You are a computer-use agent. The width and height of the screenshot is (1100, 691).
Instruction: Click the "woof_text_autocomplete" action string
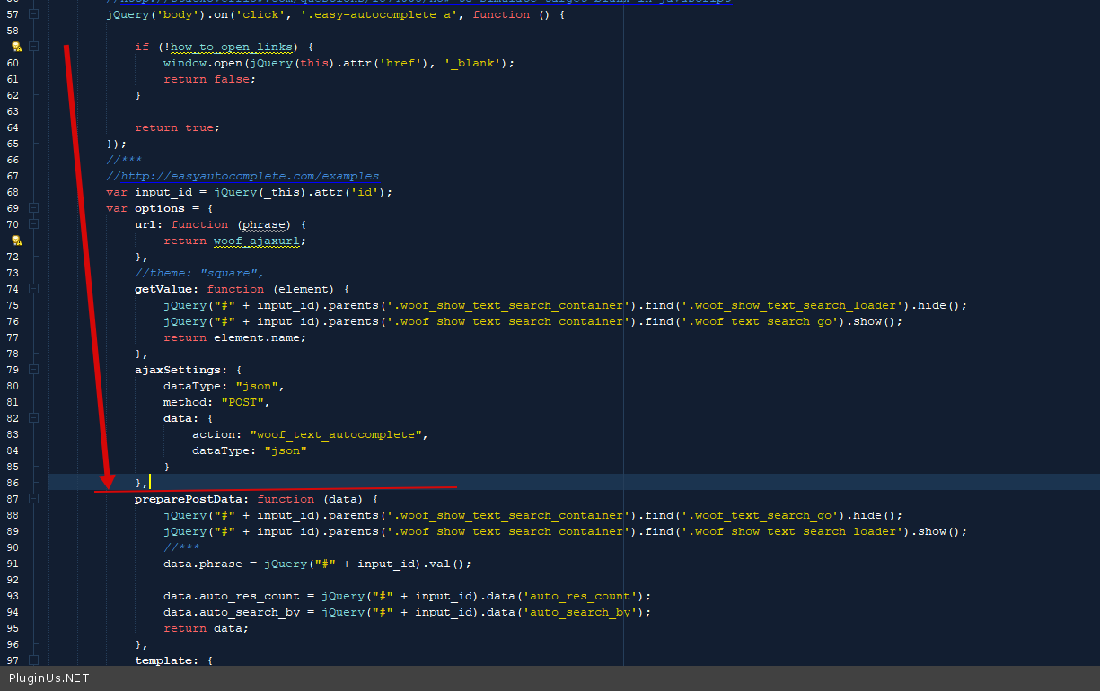pos(335,434)
